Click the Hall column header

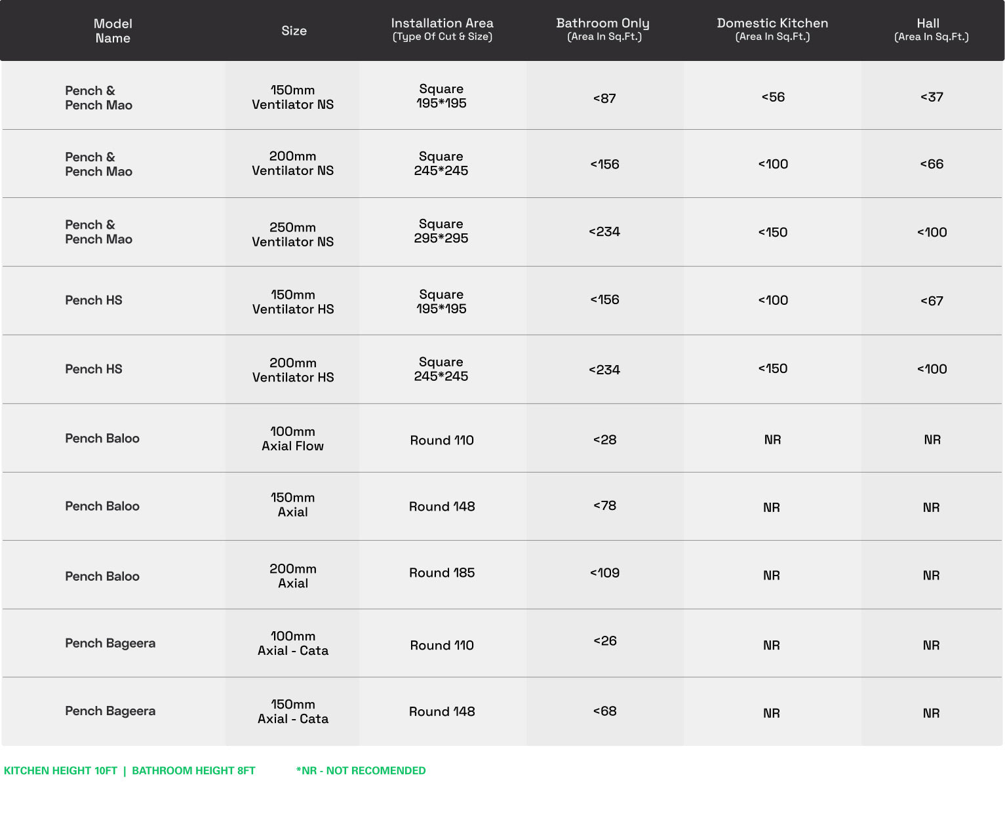coord(931,29)
